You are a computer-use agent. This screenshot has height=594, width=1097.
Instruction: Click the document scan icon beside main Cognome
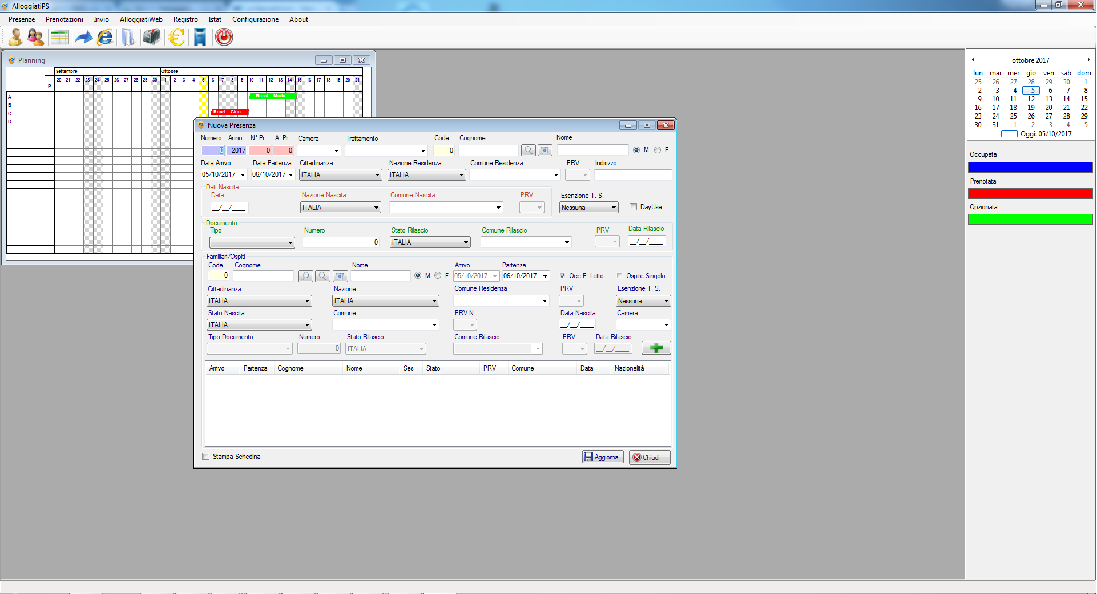[545, 150]
